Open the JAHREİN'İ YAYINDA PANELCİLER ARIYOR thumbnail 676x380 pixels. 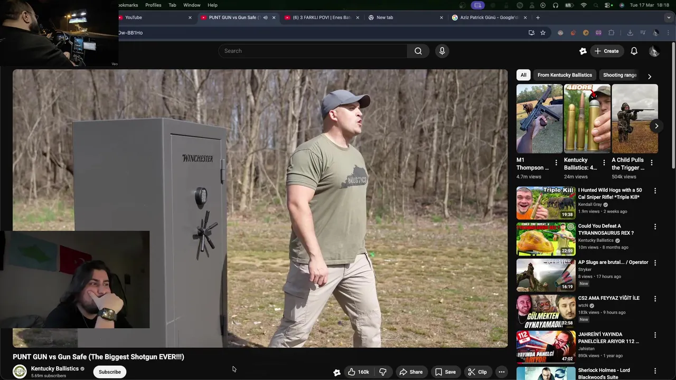point(546,346)
